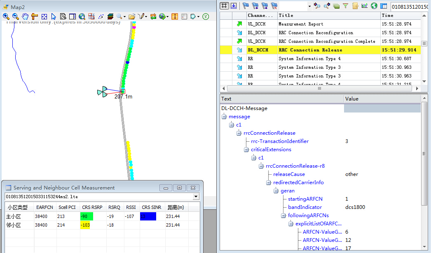Click the releaseCause tree item
The width and height of the screenshot is (431, 253).
tap(289, 174)
